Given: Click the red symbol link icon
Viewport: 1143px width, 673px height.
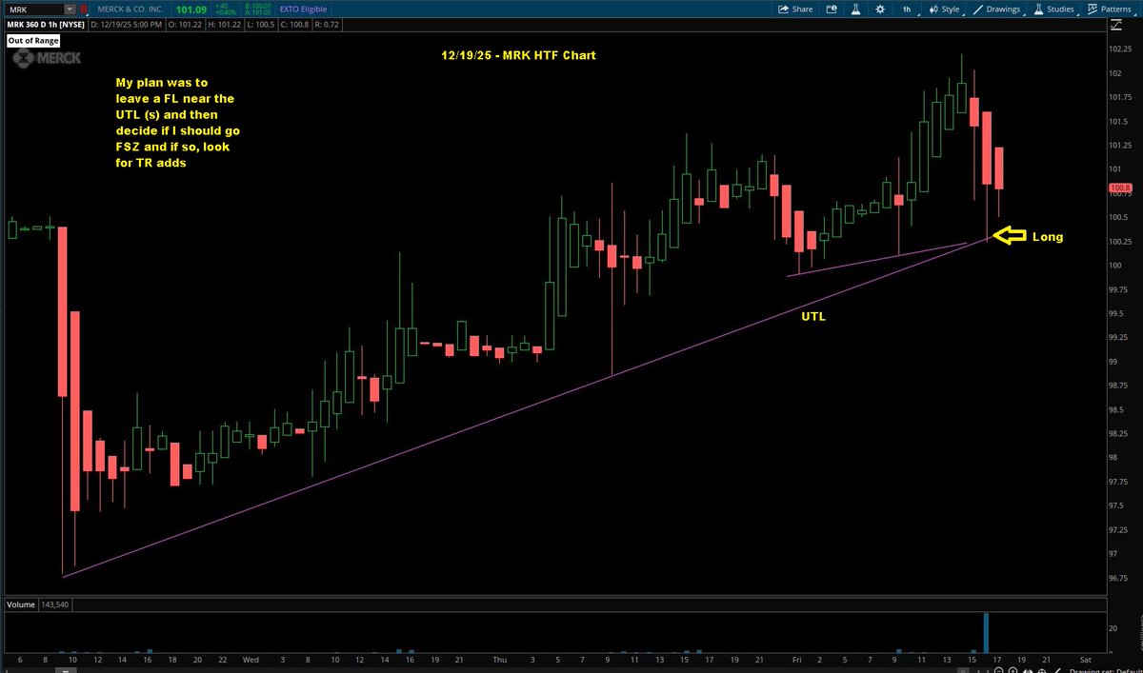Looking at the screenshot, I should pos(84,10).
